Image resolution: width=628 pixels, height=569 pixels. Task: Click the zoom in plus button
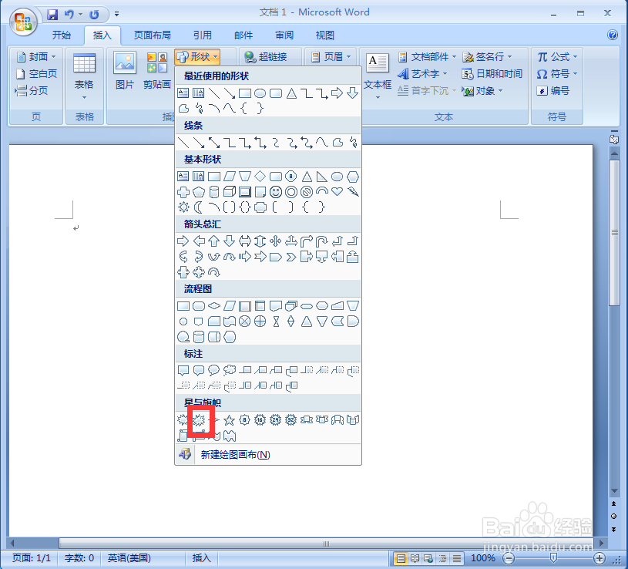pyautogui.click(x=599, y=557)
